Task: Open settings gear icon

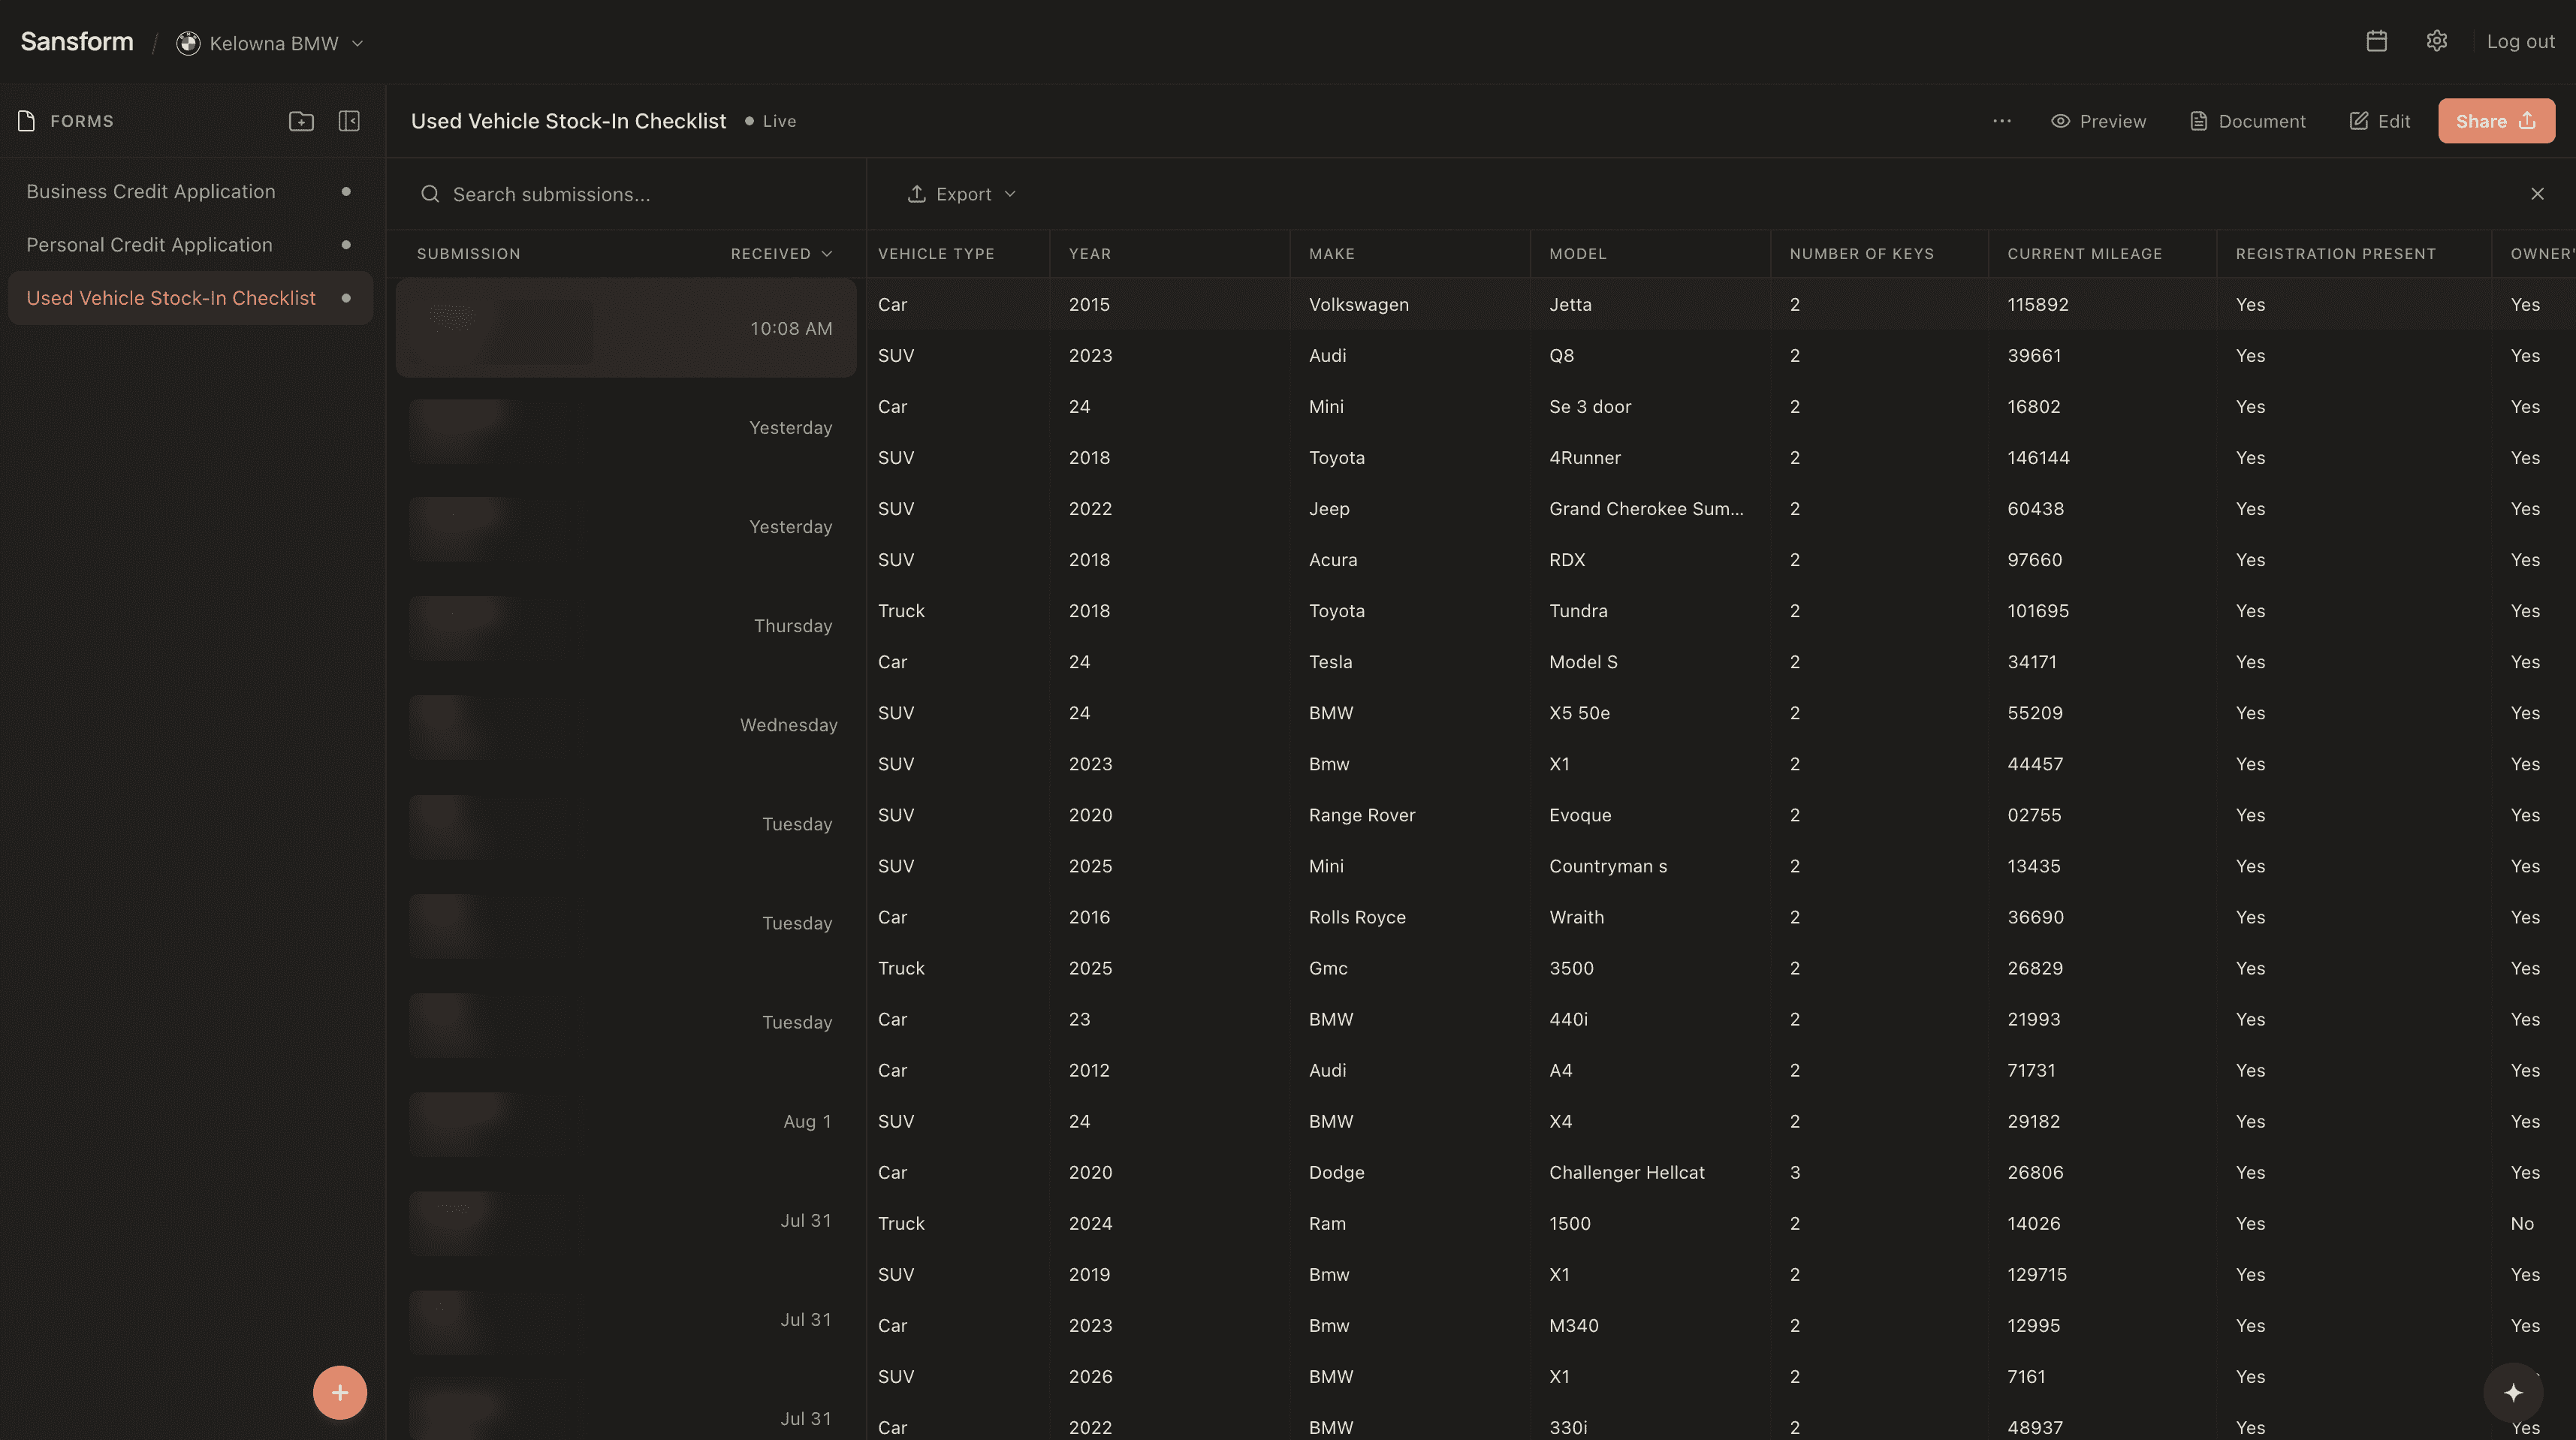Action: tap(2436, 41)
